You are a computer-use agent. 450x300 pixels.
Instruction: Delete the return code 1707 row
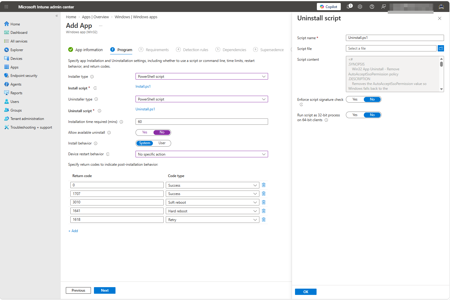tap(264, 194)
